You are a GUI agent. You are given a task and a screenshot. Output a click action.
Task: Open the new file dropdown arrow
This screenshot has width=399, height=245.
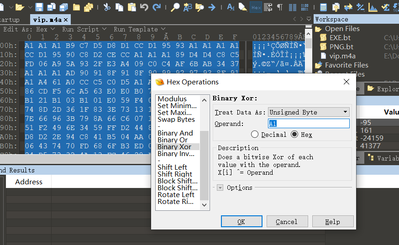point(11,7)
